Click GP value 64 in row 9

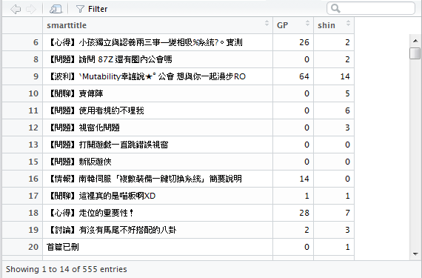(x=304, y=76)
